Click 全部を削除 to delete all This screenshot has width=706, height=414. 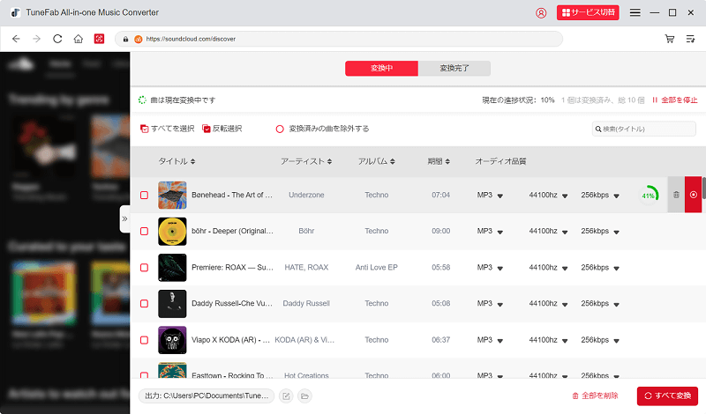595,396
